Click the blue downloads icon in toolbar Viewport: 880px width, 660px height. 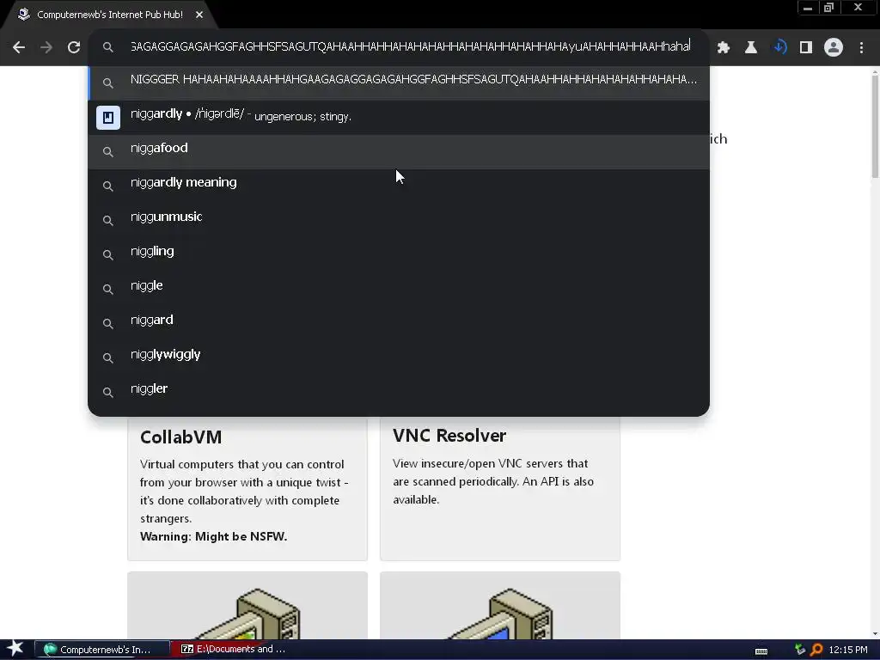click(779, 47)
